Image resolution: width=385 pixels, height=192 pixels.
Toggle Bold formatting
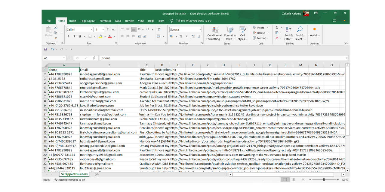point(69,36)
